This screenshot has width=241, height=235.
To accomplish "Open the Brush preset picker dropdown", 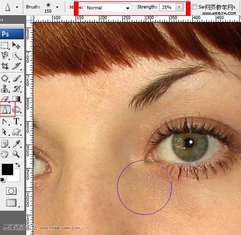I will point(57,7).
